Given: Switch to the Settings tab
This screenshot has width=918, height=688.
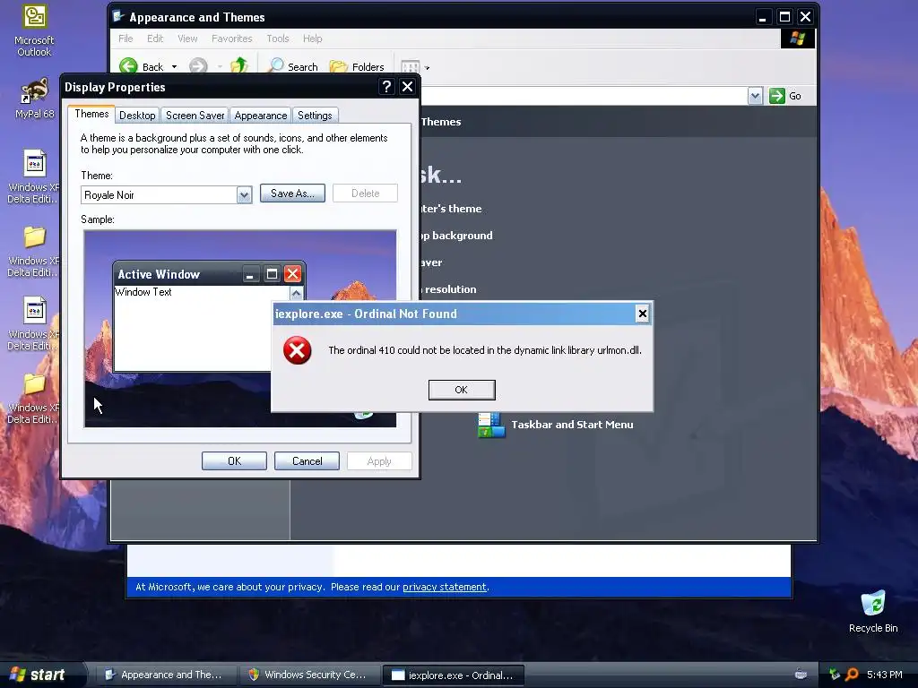Looking at the screenshot, I should click(x=315, y=116).
